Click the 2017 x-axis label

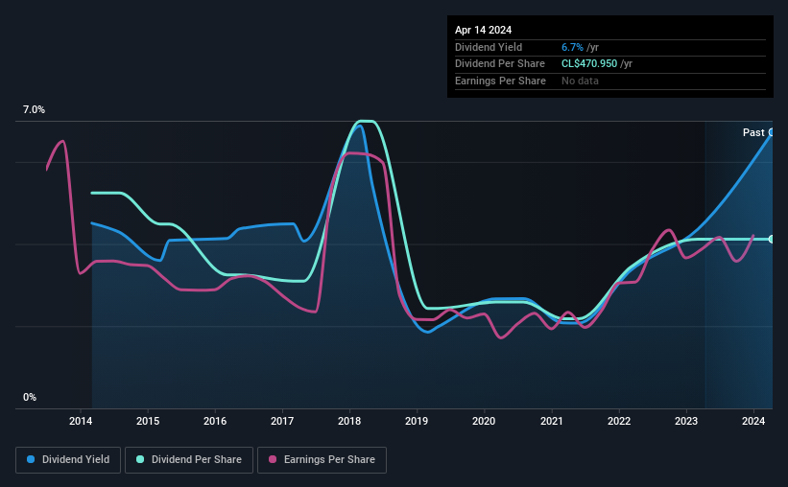(x=282, y=421)
